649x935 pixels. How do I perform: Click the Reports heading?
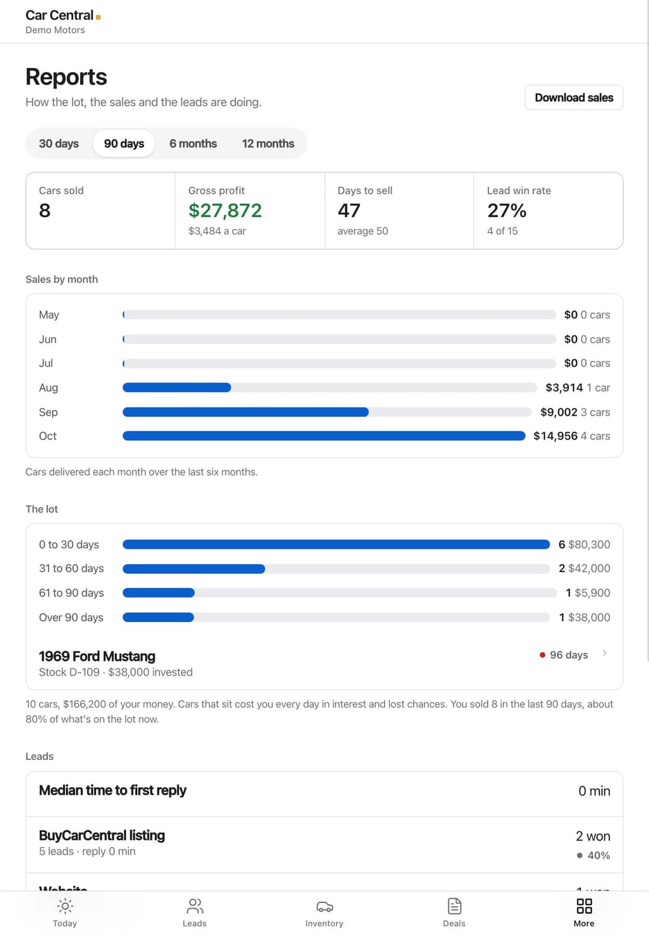click(x=66, y=77)
